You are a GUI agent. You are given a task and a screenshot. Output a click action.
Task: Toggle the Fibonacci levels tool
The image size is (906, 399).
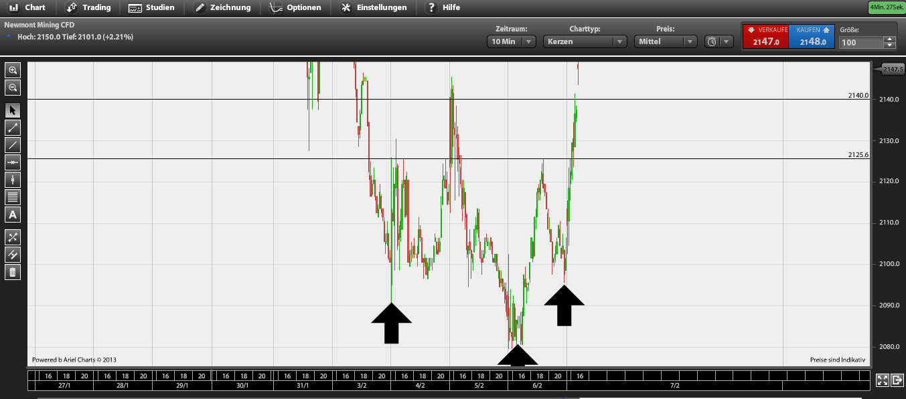pos(12,196)
